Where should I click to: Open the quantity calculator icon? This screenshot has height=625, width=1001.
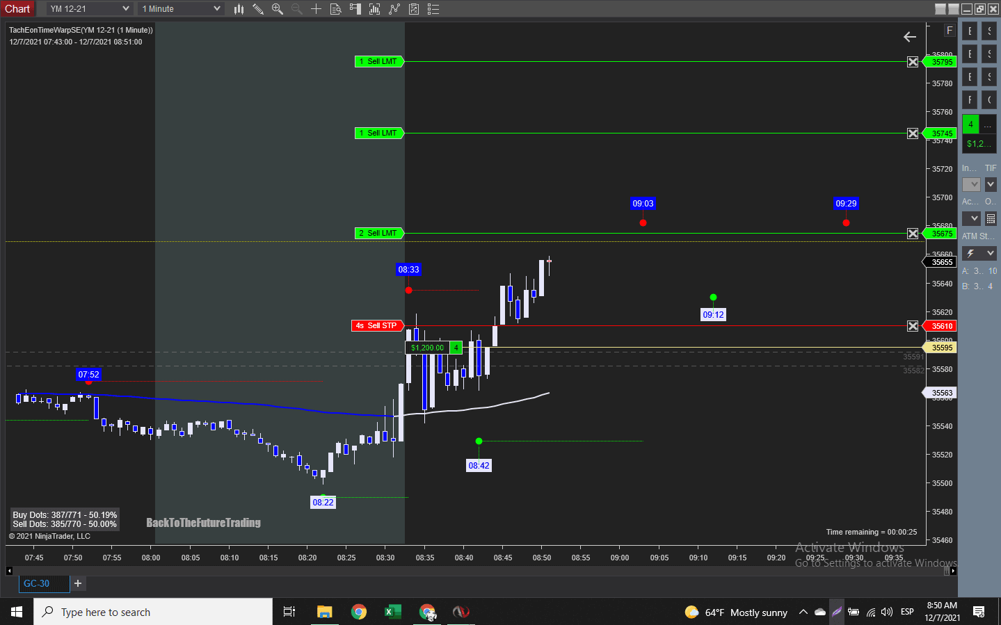[991, 218]
